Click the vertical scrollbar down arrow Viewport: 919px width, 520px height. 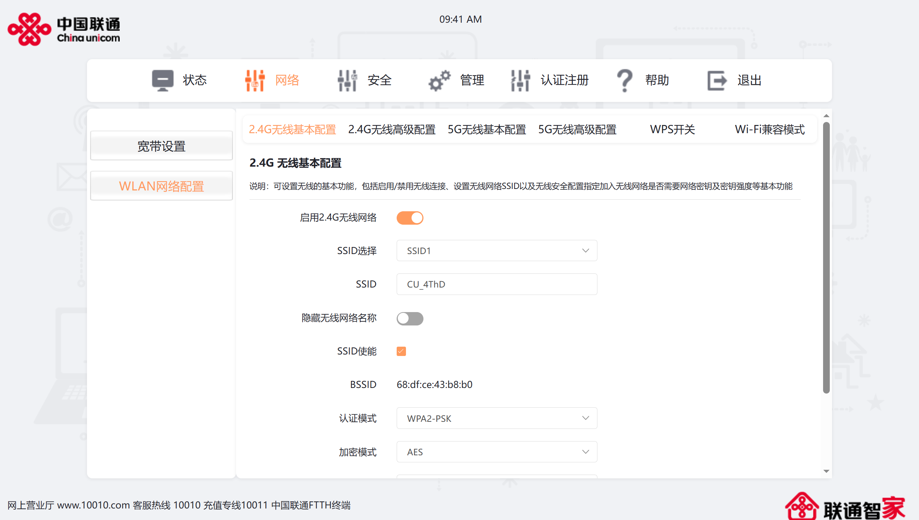click(x=826, y=471)
